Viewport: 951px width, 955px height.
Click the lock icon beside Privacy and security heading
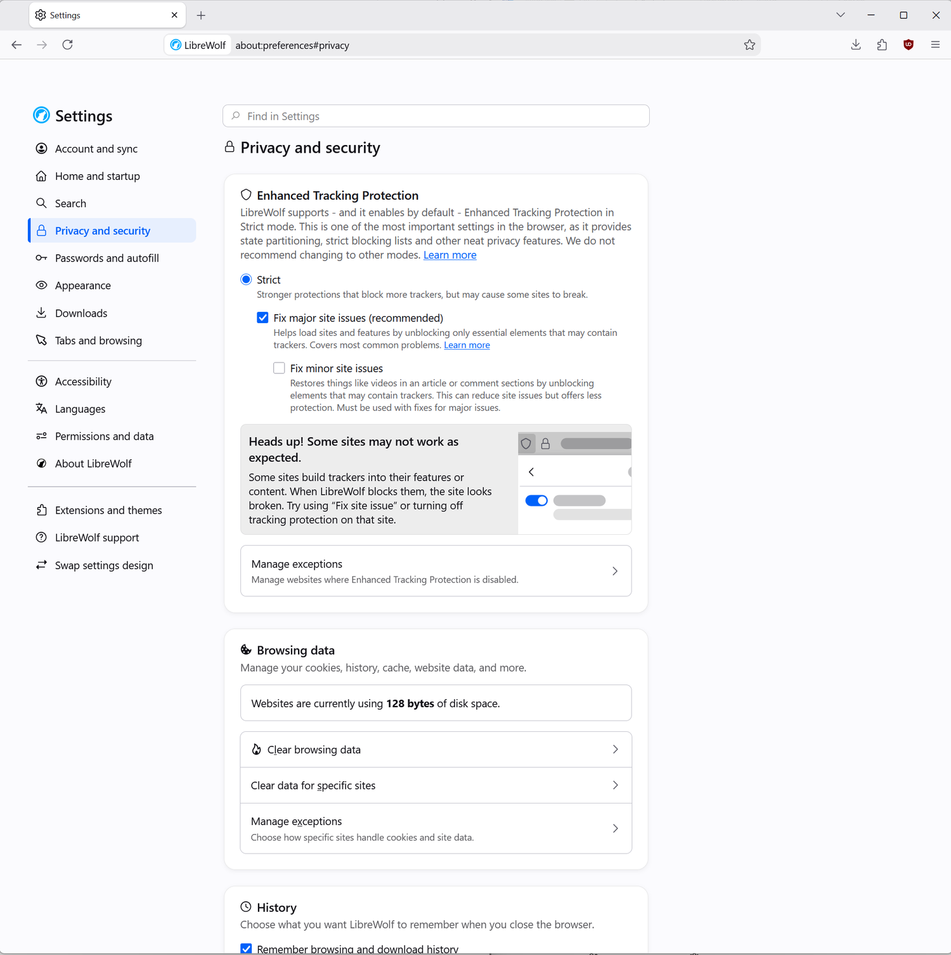tap(230, 147)
